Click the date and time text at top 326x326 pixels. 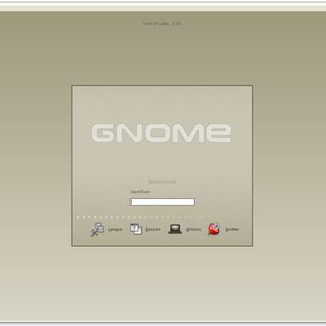click(x=162, y=24)
